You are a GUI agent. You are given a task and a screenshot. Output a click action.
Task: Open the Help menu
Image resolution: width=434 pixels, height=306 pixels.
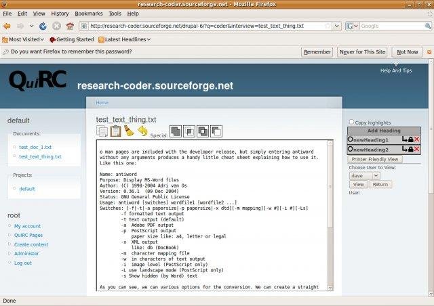click(133, 14)
